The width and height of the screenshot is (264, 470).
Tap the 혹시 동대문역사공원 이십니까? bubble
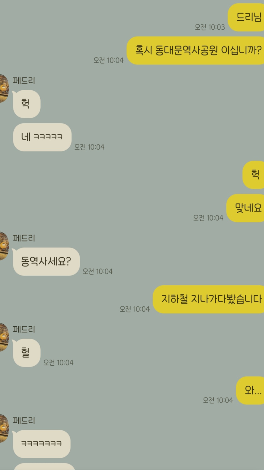[x=195, y=50]
